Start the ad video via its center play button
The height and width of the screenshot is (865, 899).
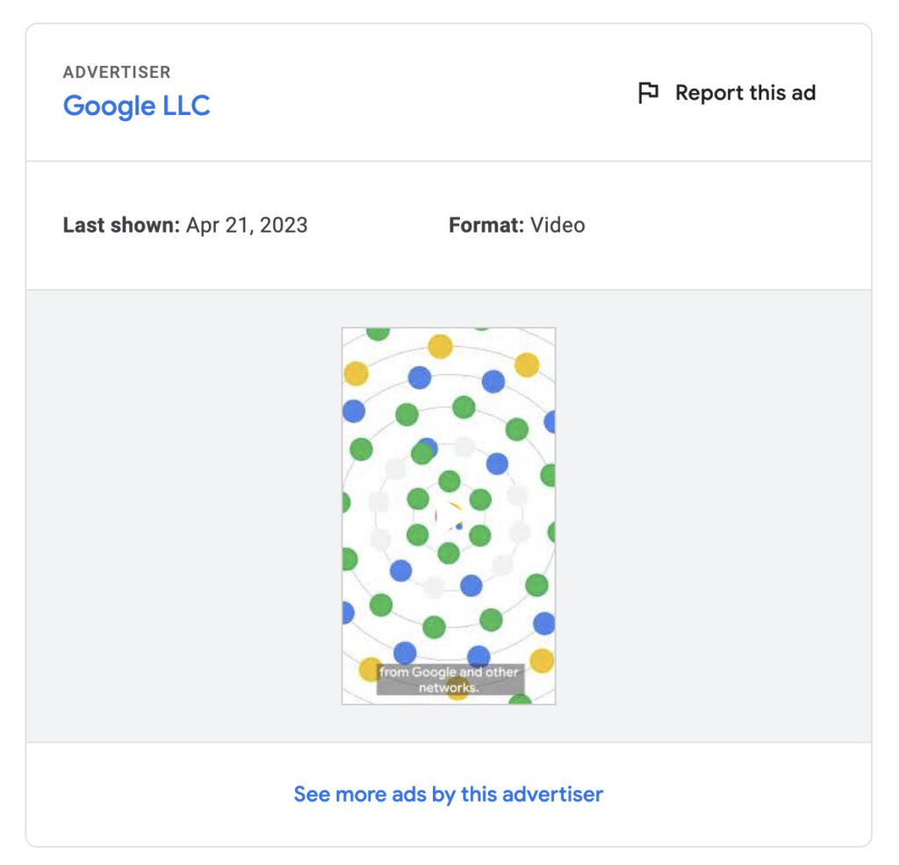449,515
